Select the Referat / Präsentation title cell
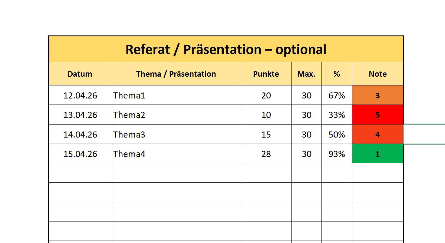The image size is (445, 243). [x=226, y=49]
